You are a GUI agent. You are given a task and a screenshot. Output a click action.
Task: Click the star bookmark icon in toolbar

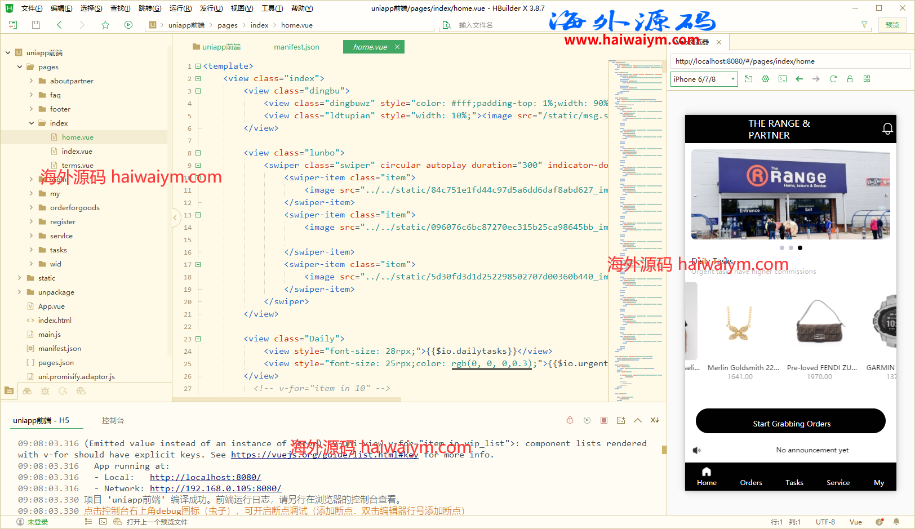click(105, 25)
